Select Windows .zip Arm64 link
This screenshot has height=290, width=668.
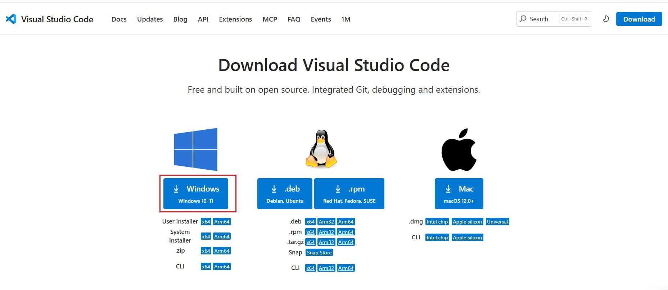(x=222, y=251)
